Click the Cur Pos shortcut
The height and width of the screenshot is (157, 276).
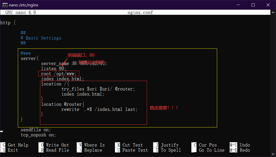point(204,145)
